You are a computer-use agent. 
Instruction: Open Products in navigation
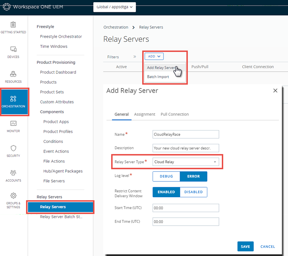tap(48, 82)
